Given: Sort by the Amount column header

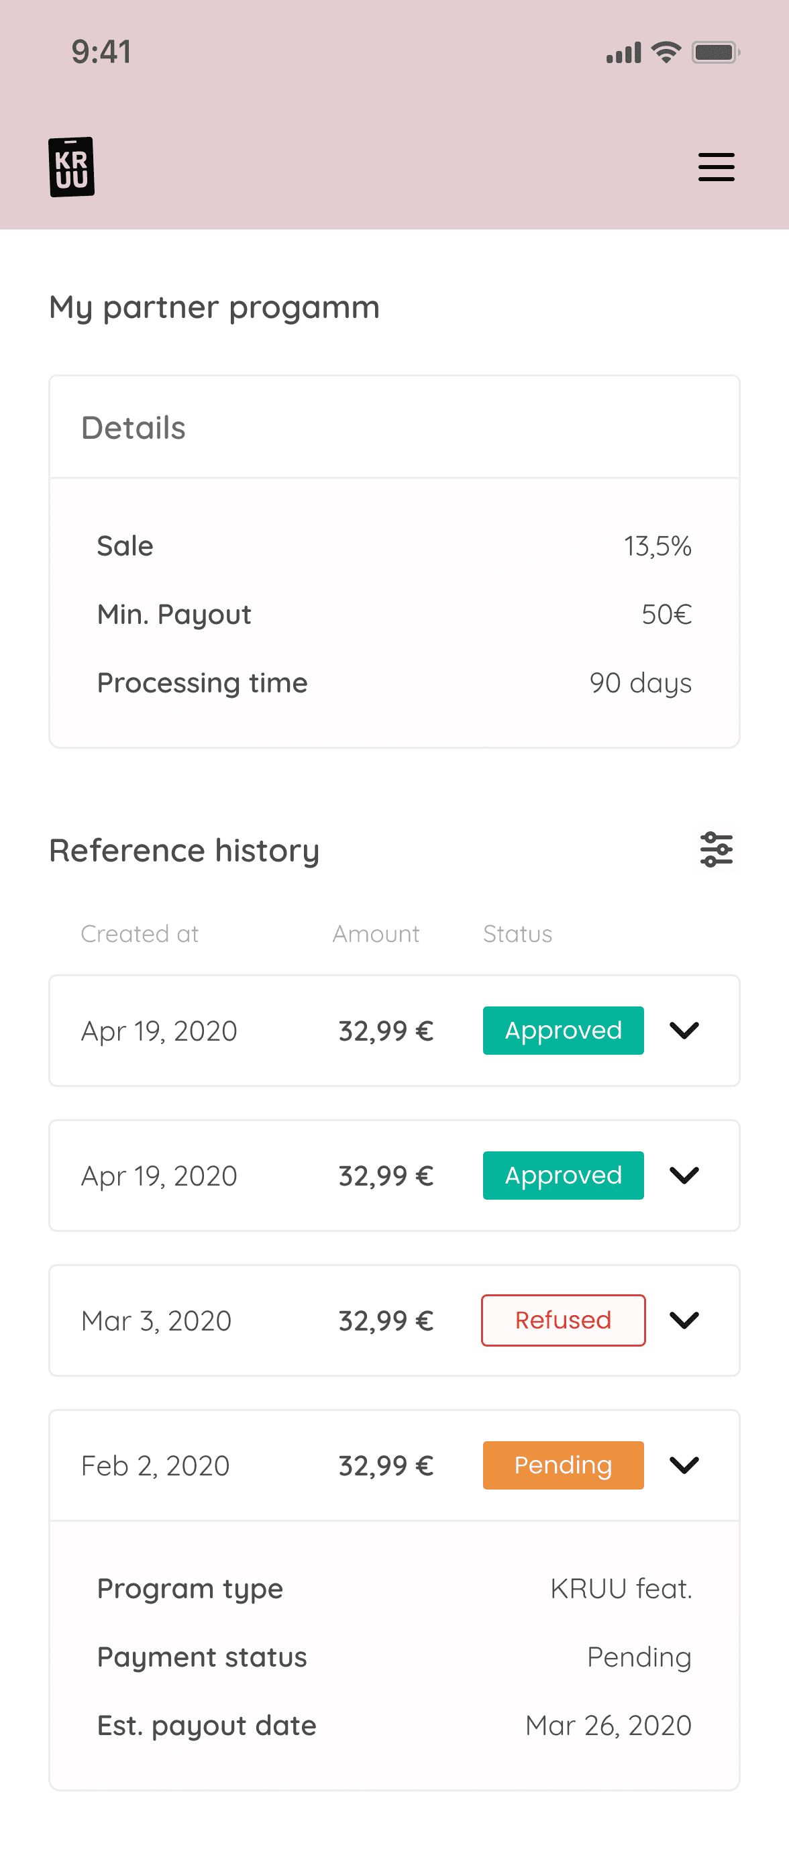Looking at the screenshot, I should (376, 933).
